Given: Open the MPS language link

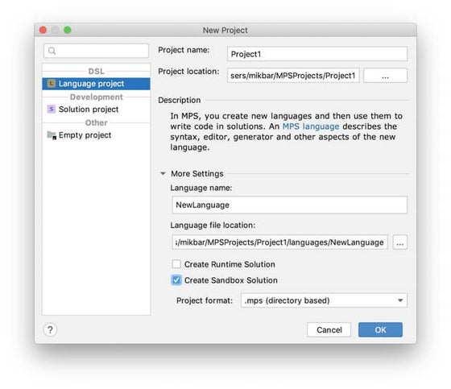Looking at the screenshot, I should coord(311,126).
